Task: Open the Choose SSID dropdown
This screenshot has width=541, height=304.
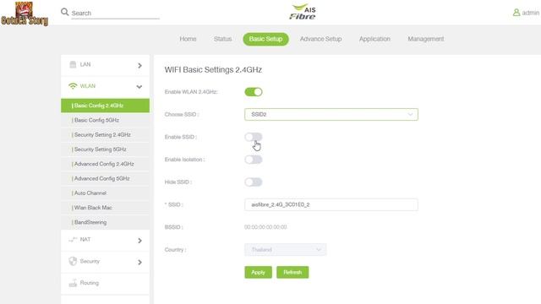Action: tap(331, 115)
